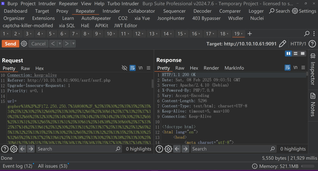Select Hex view in the Request panel
Viewport: 318px width, 171px height.
click(x=39, y=68)
